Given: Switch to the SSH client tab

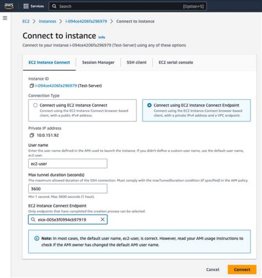Looking at the screenshot, I should 136,62.
